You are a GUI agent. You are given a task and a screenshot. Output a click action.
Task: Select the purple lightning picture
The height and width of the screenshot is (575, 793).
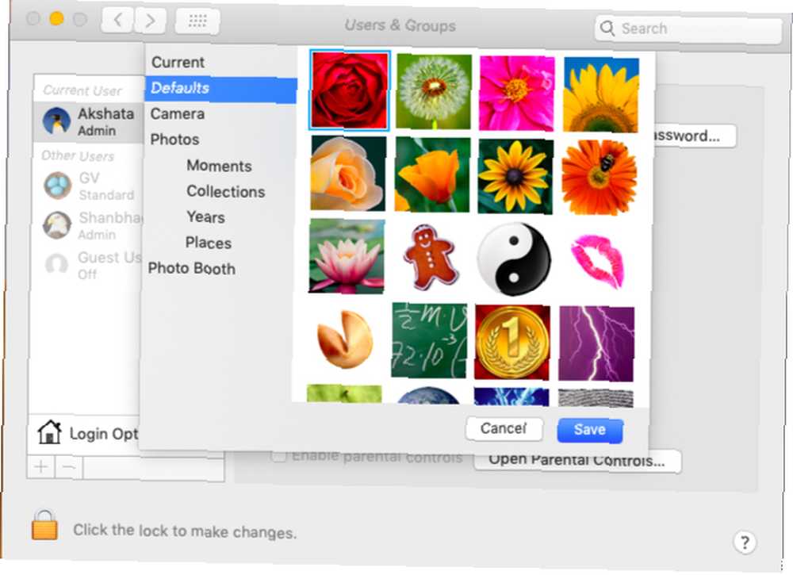point(596,343)
